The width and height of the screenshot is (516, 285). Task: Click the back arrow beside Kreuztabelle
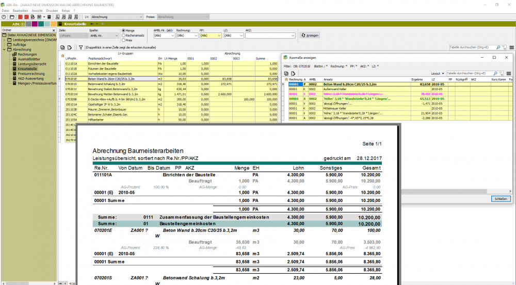click(x=92, y=24)
